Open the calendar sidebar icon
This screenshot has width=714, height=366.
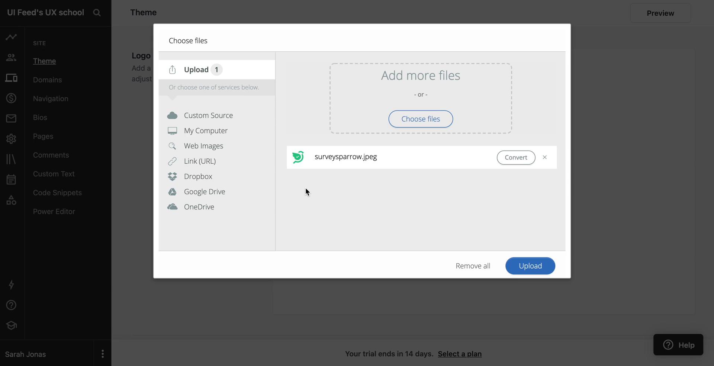tap(11, 179)
